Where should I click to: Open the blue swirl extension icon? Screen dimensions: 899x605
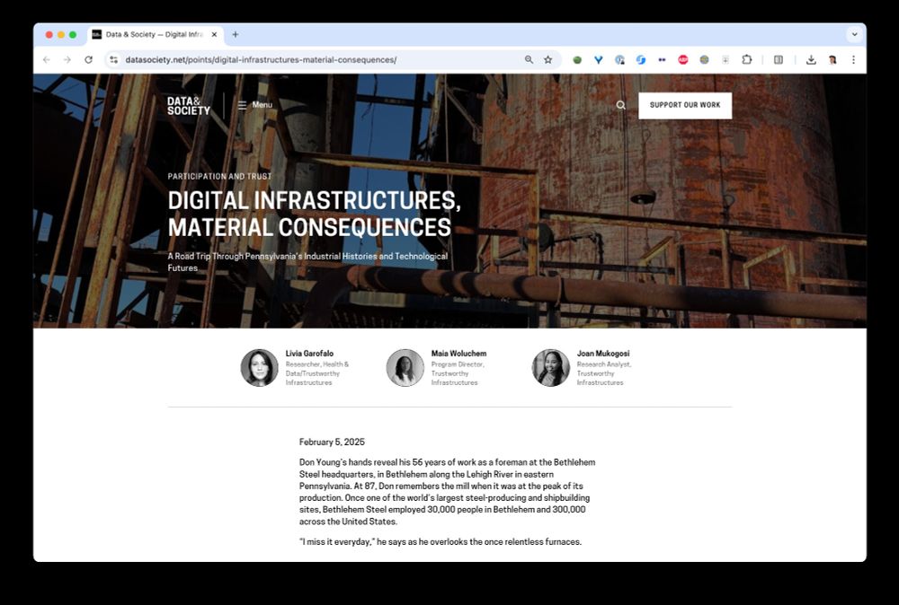point(641,59)
